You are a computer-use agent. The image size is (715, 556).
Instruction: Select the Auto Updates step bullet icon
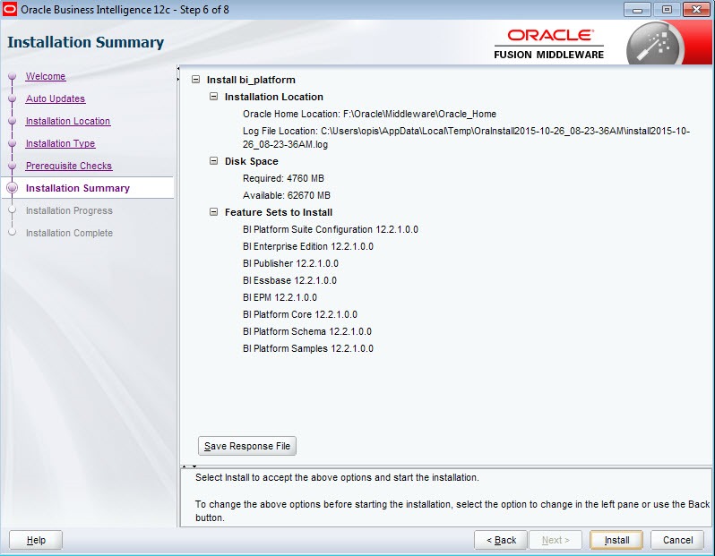point(13,98)
